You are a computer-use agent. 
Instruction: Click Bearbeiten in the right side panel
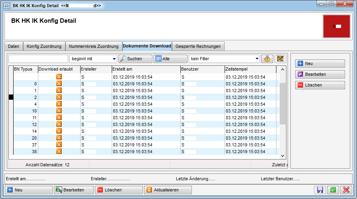tap(320, 74)
